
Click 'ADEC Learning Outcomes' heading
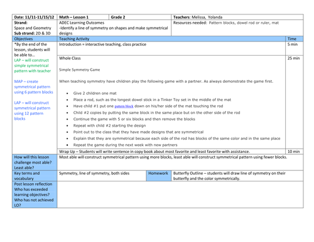(x=82, y=23)
